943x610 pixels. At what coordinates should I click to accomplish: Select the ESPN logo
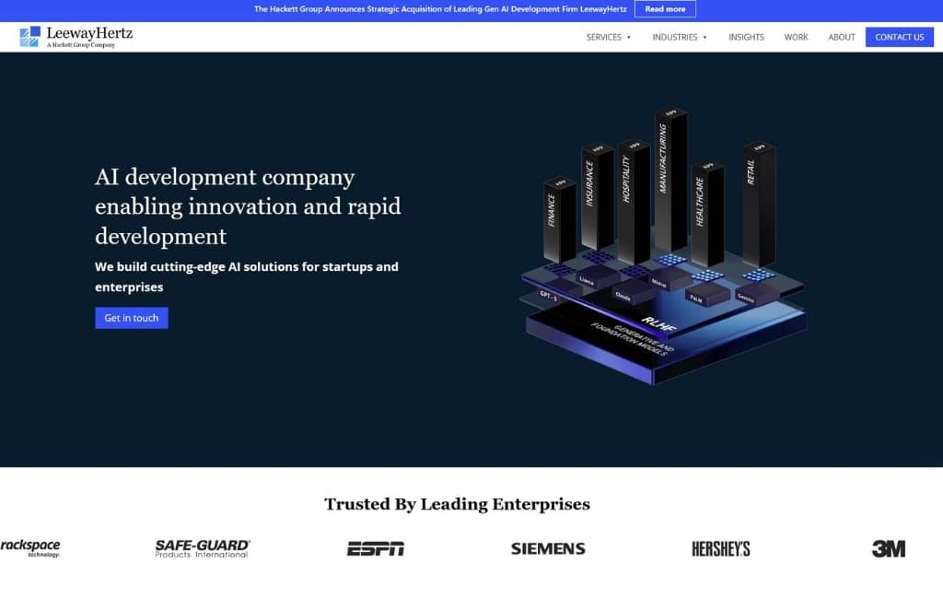click(375, 549)
